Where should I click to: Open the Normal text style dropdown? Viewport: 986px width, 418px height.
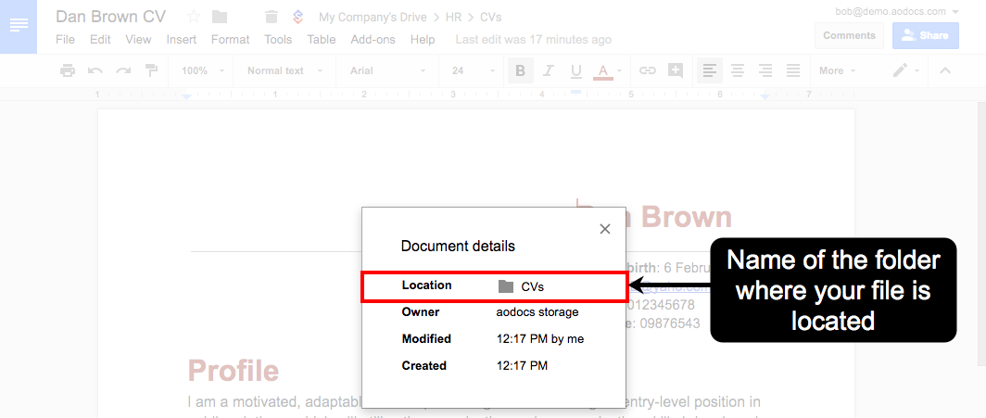point(284,70)
